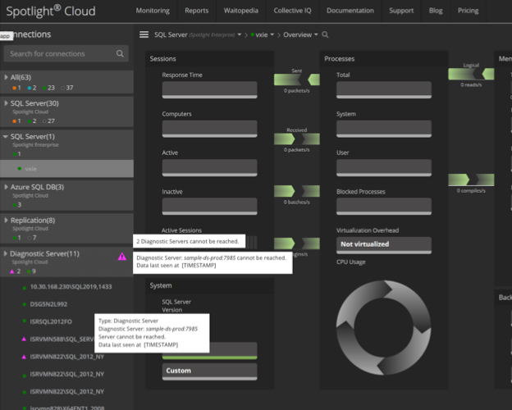Image resolution: width=512 pixels, height=410 pixels.
Task: Select the vxie connection in sidebar
Action: (x=66, y=169)
